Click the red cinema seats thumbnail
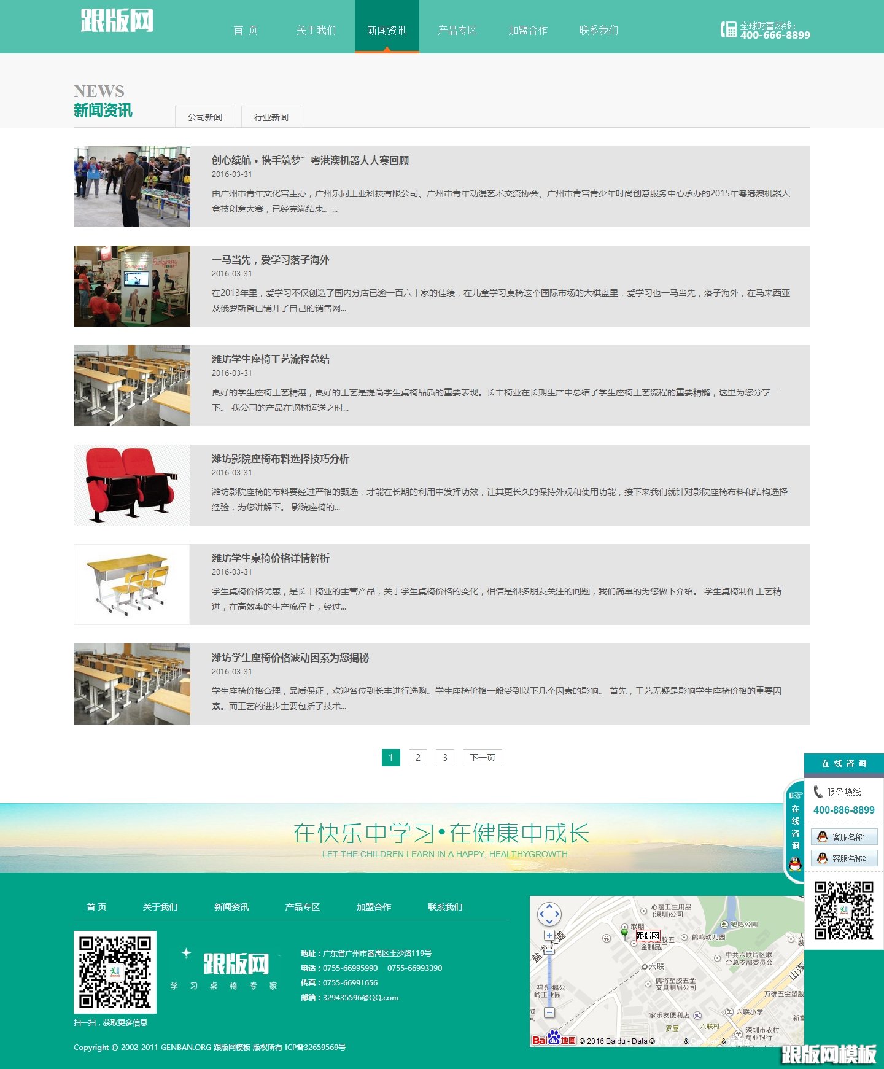 [x=132, y=485]
